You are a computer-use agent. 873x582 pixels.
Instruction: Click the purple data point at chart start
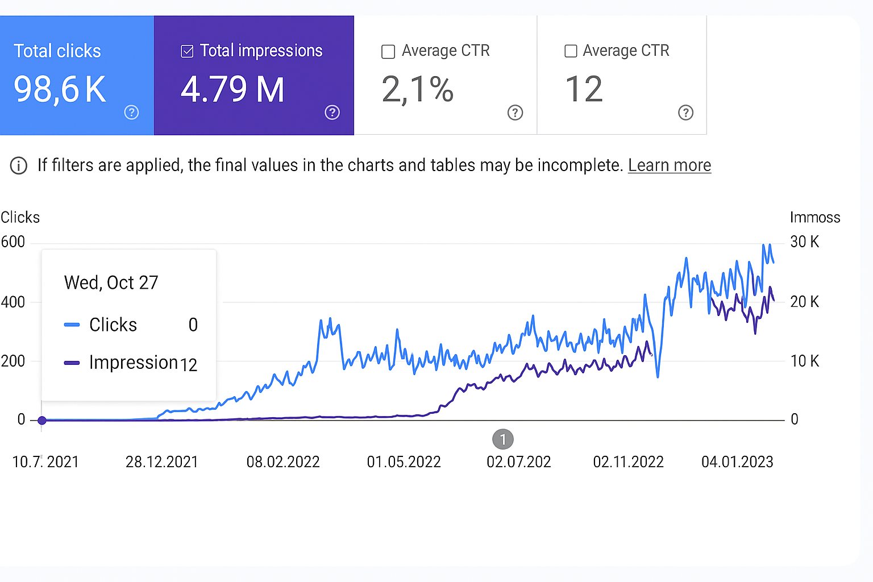click(x=41, y=420)
